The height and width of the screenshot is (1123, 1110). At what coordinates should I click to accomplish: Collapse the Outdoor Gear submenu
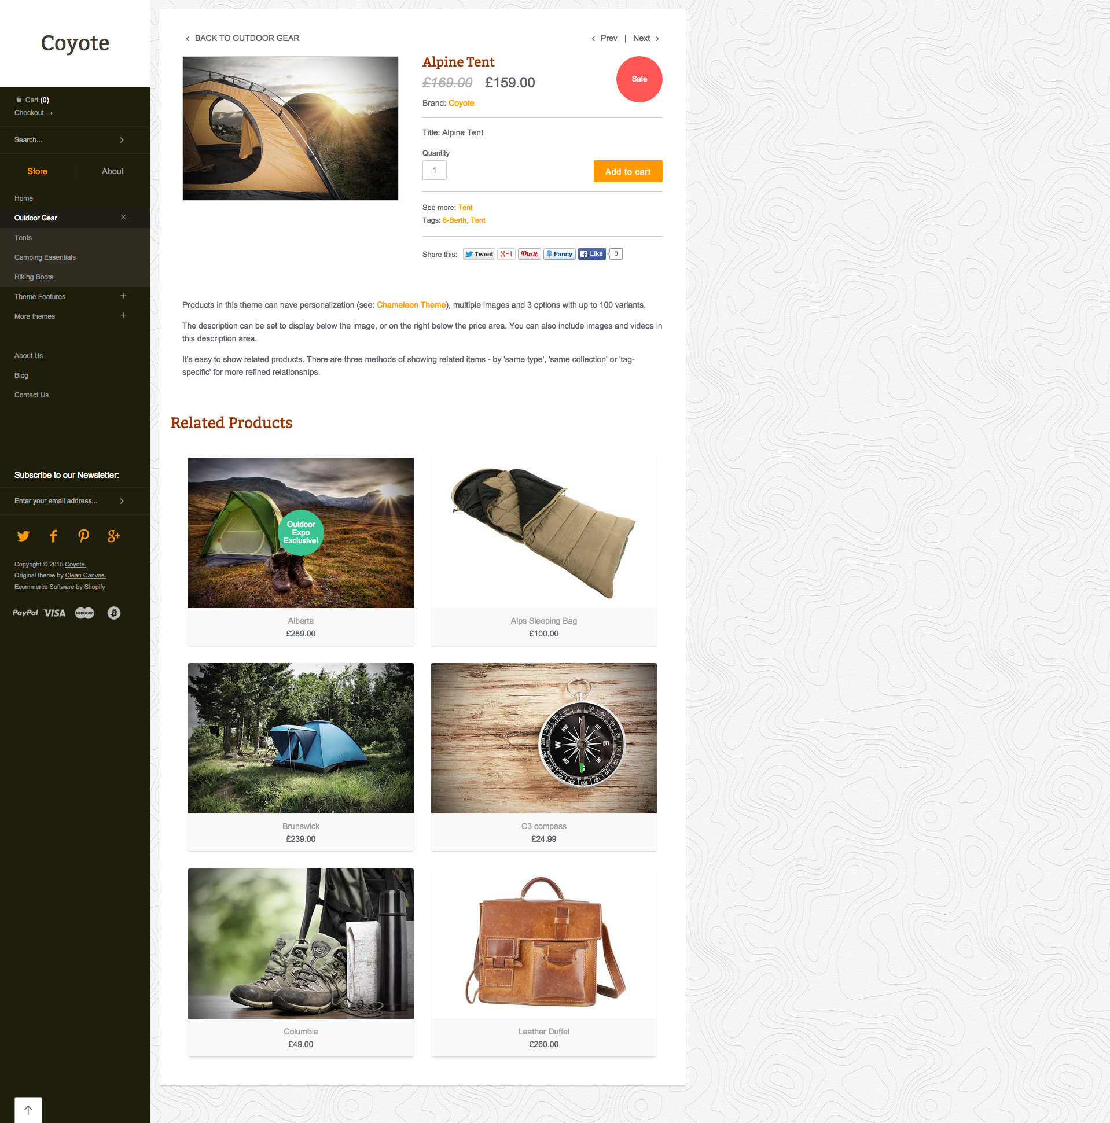pyautogui.click(x=123, y=217)
